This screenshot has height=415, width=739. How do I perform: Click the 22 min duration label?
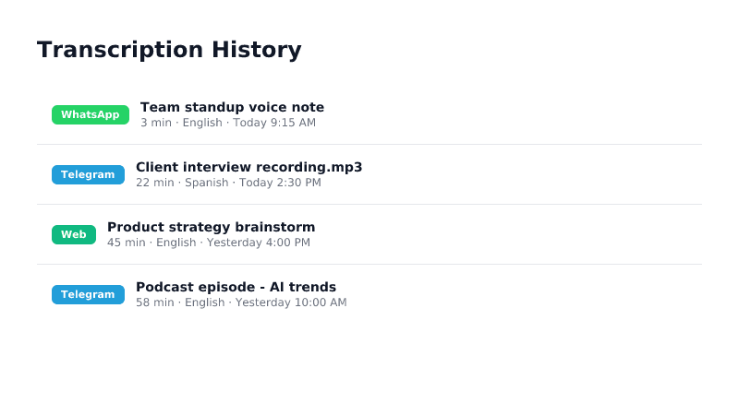154,183
